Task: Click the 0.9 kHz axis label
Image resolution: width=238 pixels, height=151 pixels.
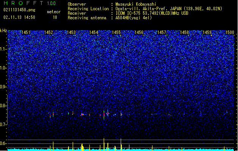Action: pyautogui.click(x=3, y=87)
